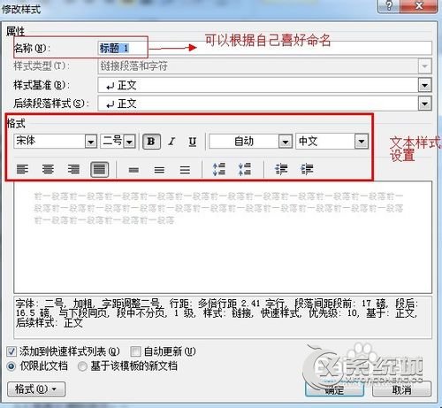Click the style description text box
This screenshot has width=442, height=408.
click(223, 317)
